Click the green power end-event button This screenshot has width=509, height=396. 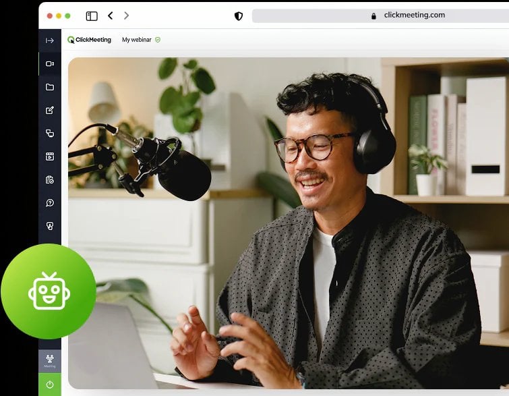[x=50, y=385]
